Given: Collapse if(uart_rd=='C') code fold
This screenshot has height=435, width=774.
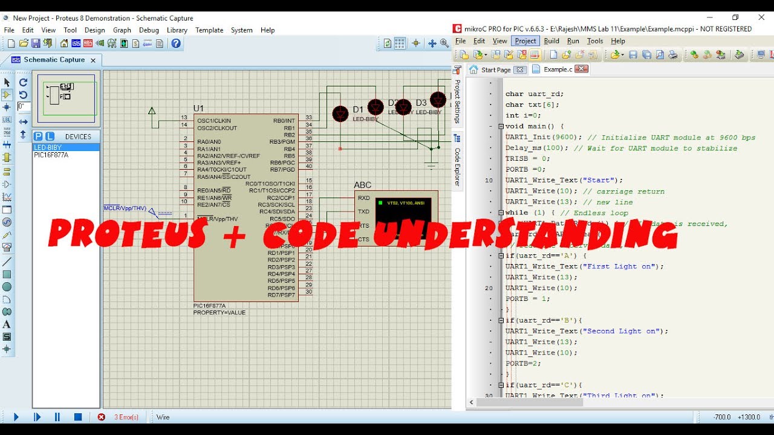Looking at the screenshot, I should point(501,385).
